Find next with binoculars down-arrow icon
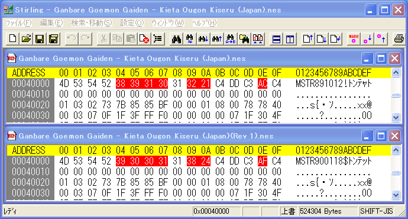This screenshot has height=219, width=408. point(203,39)
